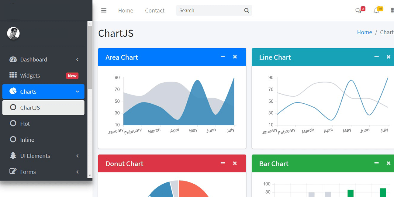Click the Charts pie icon
This screenshot has width=394, height=197.
13,91
